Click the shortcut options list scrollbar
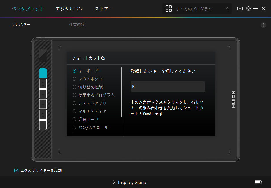Image resolution: width=271 pixels, height=188 pixels. [x=122, y=92]
